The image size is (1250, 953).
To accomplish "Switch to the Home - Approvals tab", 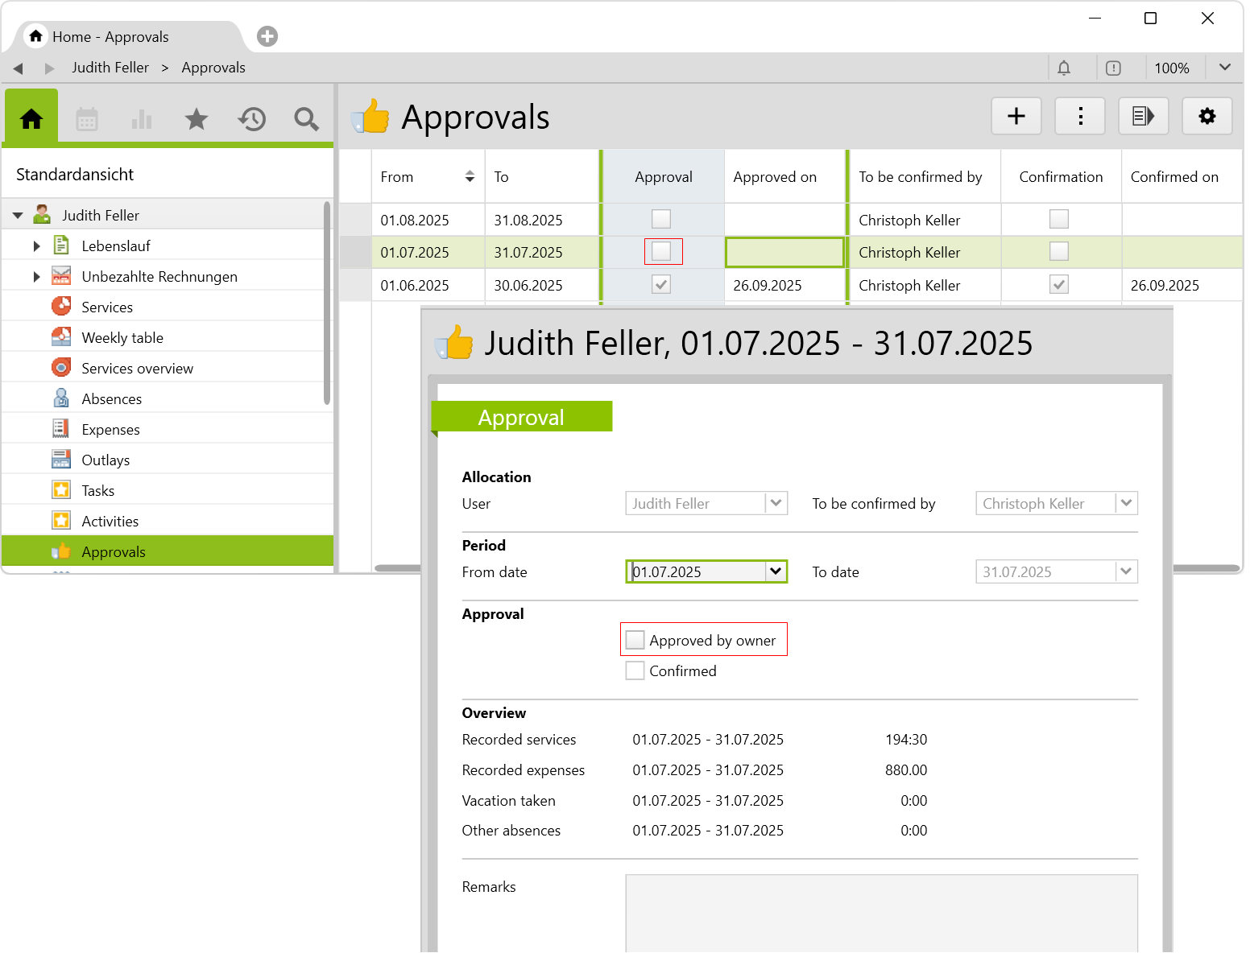I will (x=110, y=37).
